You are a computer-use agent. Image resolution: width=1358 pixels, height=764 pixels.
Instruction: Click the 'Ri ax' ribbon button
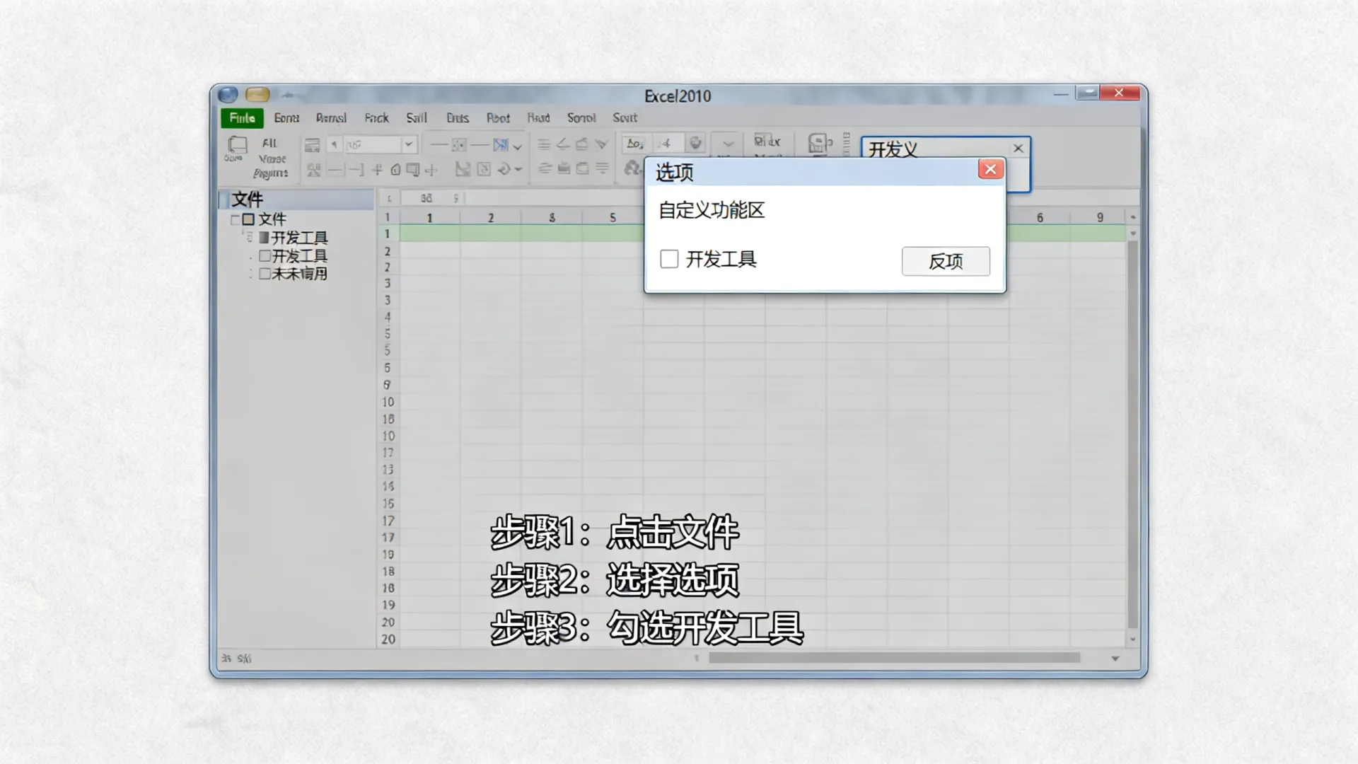coord(767,141)
